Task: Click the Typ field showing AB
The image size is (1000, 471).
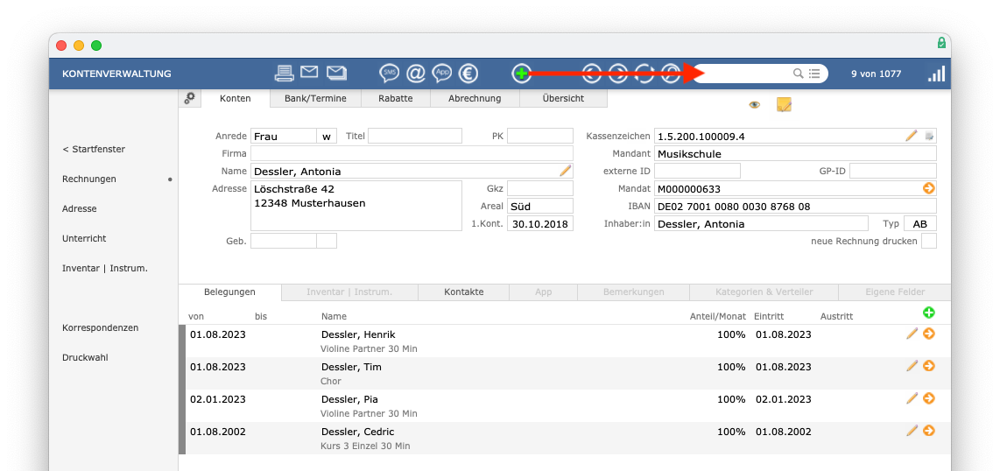Action: (920, 224)
